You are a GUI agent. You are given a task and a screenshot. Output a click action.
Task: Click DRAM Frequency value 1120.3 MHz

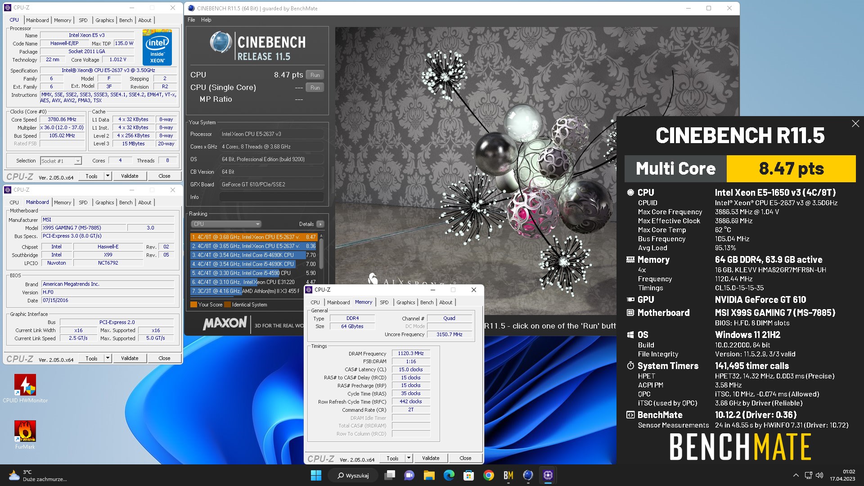click(411, 354)
